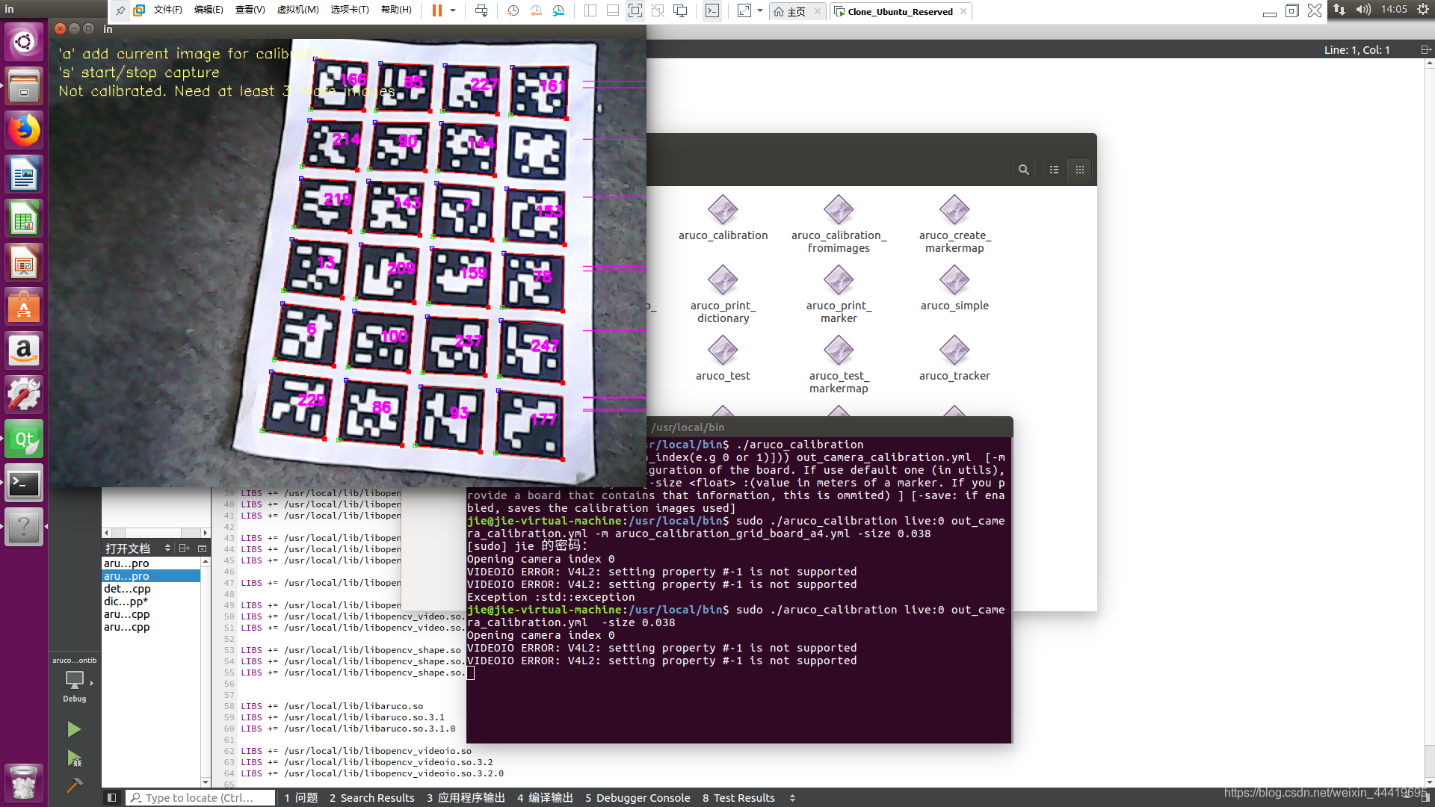Switch file manager to grid view
This screenshot has height=807, width=1435.
point(1079,170)
